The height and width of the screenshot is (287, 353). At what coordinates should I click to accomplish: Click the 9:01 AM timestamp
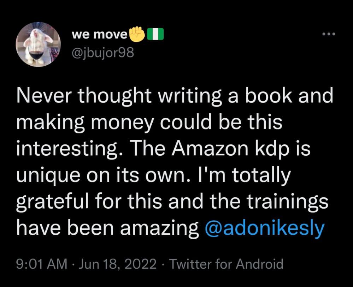pos(41,264)
